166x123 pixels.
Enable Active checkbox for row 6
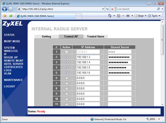pyautogui.click(x=66, y=78)
